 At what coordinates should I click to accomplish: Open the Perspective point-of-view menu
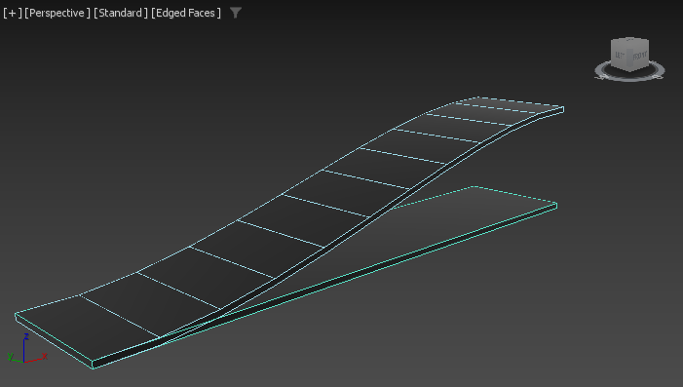coord(57,13)
